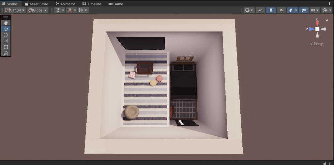
Task: Switch to the Game tab
Action: [x=116, y=4]
